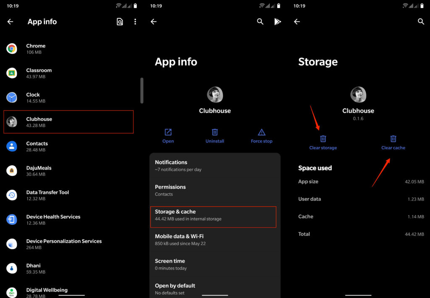The width and height of the screenshot is (430, 298).
Task: Select Device Personalization Services name text
Action: pos(64,241)
